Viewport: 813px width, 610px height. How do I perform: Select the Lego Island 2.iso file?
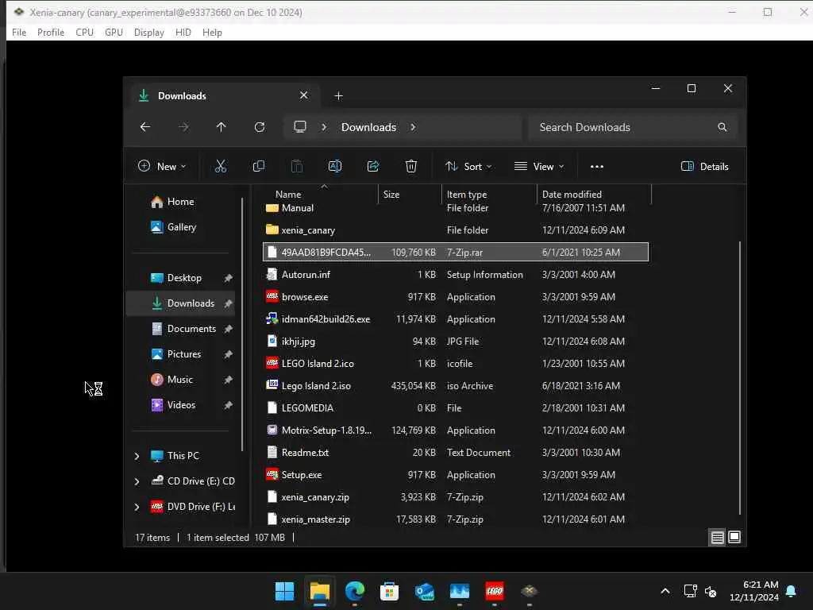click(x=455, y=386)
